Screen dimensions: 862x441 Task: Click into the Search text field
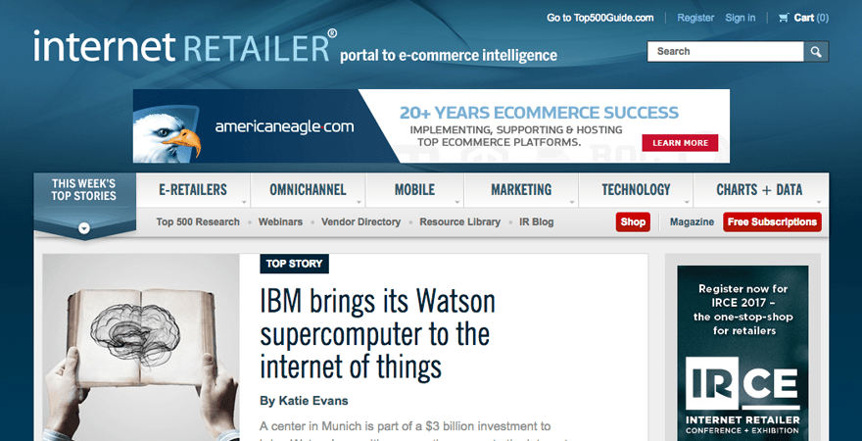tap(725, 52)
